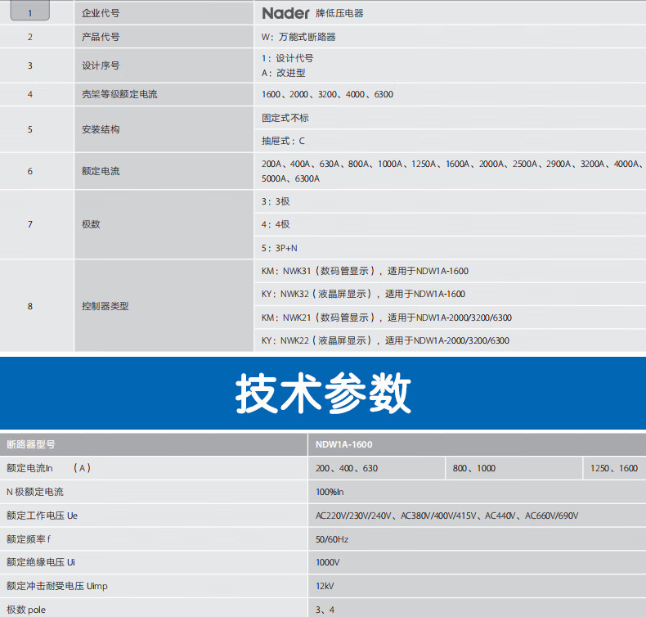
Task: Select the 抽屉式：C option text
Action: tap(283, 141)
